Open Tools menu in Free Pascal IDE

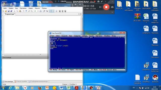point(91,36)
